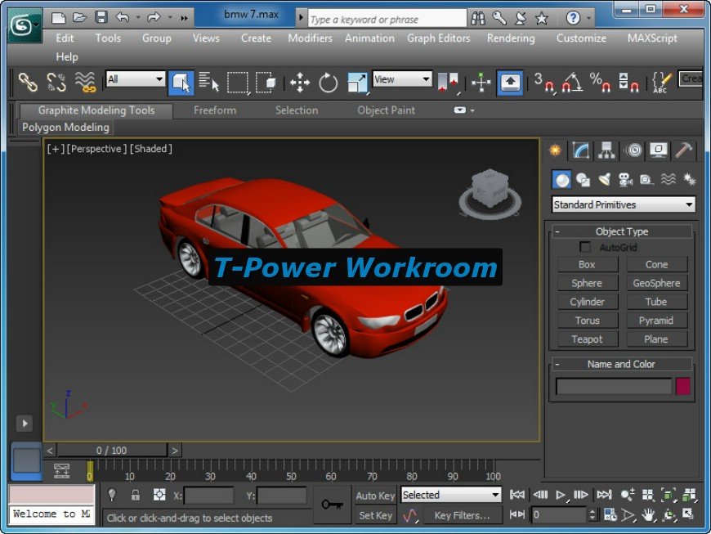Open the reference coordinate View dropdown
The height and width of the screenshot is (534, 711).
point(402,79)
